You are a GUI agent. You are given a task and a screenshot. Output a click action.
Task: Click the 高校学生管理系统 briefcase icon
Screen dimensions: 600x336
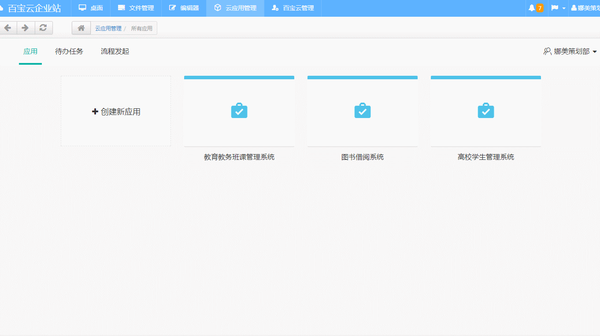pyautogui.click(x=485, y=111)
